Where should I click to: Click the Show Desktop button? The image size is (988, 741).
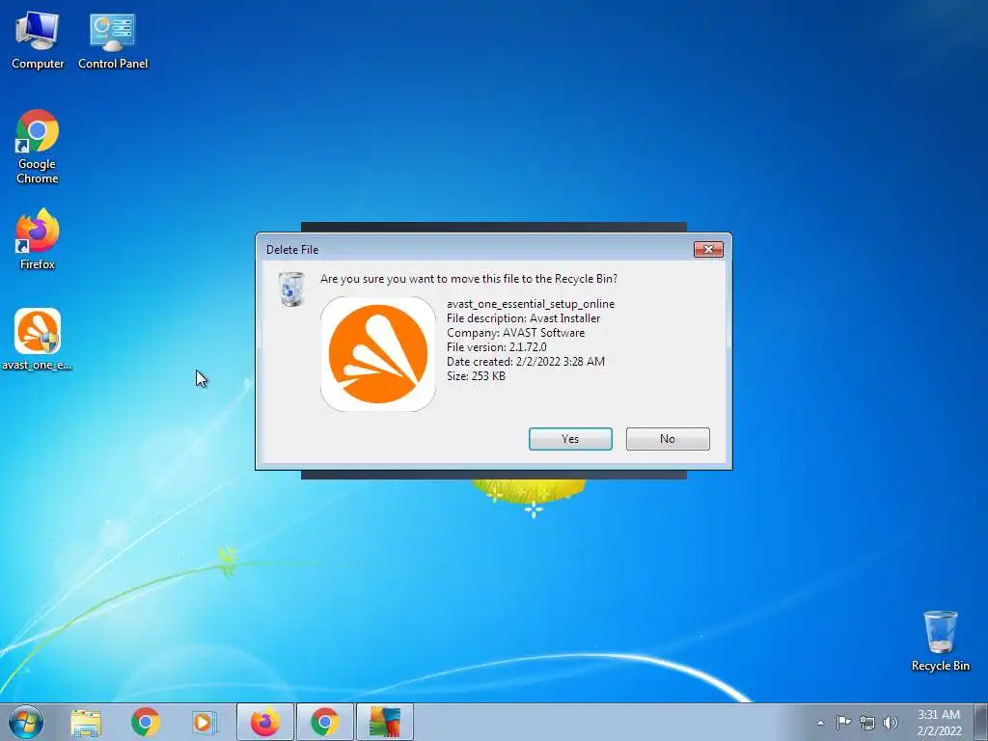pyautogui.click(x=981, y=722)
